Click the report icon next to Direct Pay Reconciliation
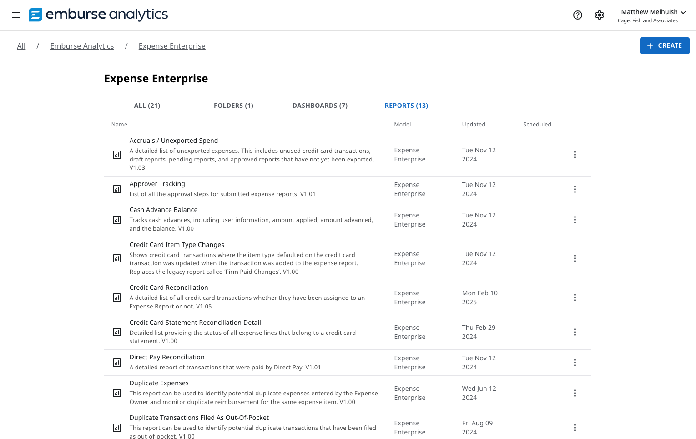The height and width of the screenshot is (439, 696). [117, 363]
